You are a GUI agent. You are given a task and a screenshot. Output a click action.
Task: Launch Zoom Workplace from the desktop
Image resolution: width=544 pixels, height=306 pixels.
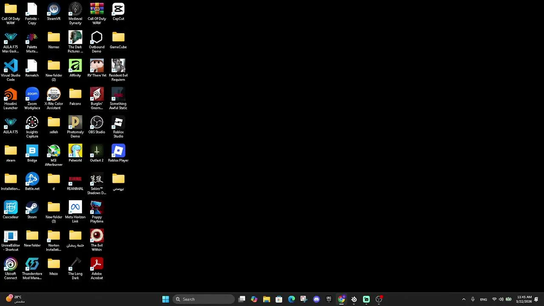(x=32, y=99)
